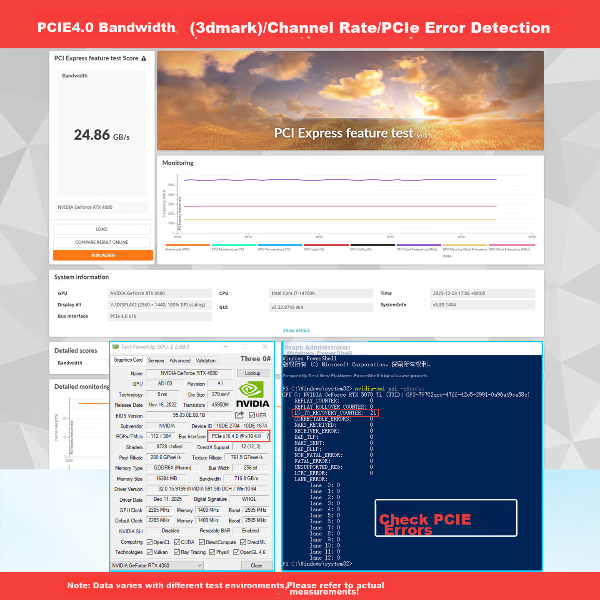
Task: Toggle the OpenGL 4.6 checkbox
Action: pos(236,552)
